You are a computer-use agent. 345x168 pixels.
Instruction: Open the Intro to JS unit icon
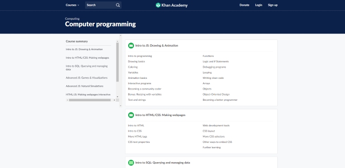tap(131, 46)
